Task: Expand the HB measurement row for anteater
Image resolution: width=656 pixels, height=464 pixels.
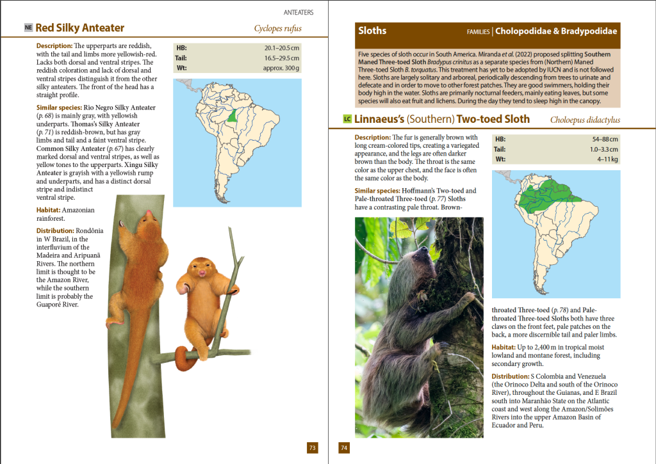Action: (x=237, y=47)
